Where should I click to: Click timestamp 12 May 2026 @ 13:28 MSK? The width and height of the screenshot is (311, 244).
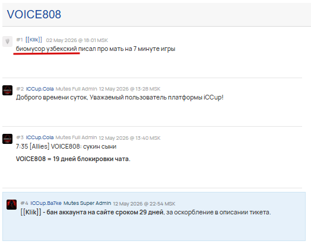(x=129, y=89)
